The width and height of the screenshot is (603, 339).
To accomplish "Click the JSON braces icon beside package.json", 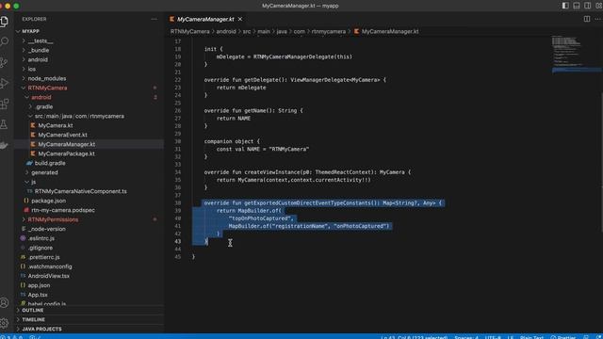I will coord(26,201).
